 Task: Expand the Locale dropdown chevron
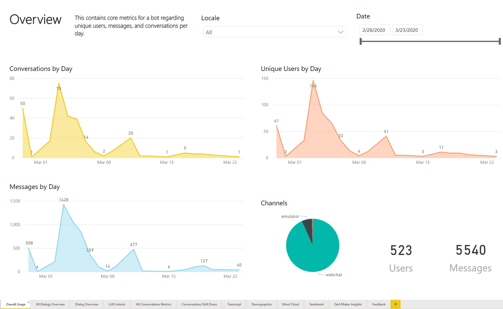[340, 32]
